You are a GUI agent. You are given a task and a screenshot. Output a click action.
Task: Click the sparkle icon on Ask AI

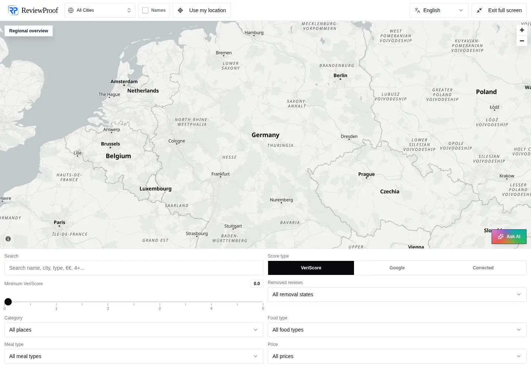(x=500, y=237)
